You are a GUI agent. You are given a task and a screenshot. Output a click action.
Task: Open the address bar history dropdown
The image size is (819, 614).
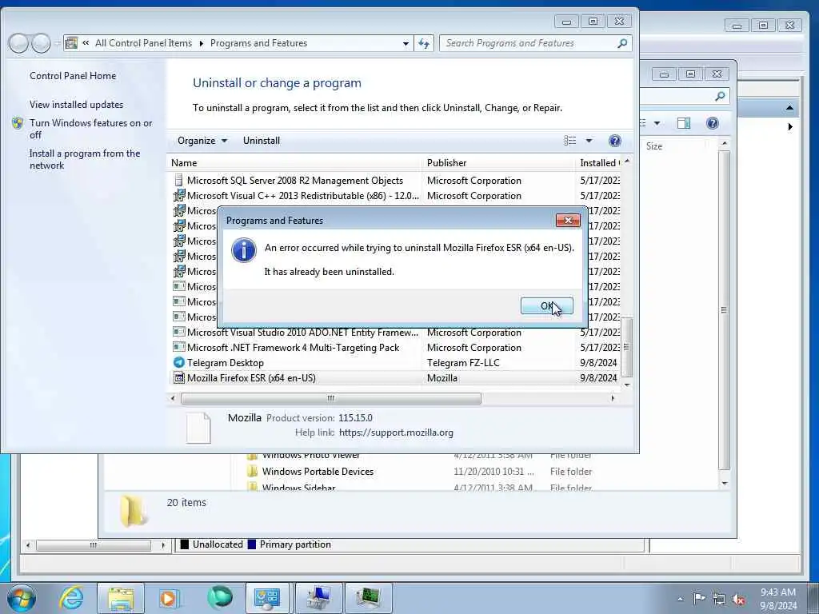click(x=406, y=44)
